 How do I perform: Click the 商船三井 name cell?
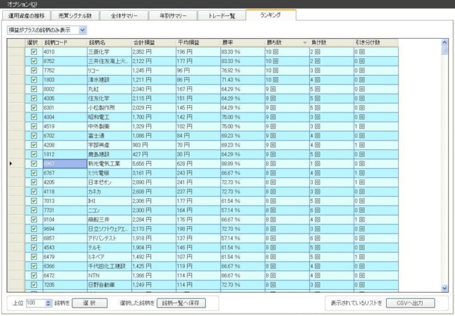(x=109, y=219)
